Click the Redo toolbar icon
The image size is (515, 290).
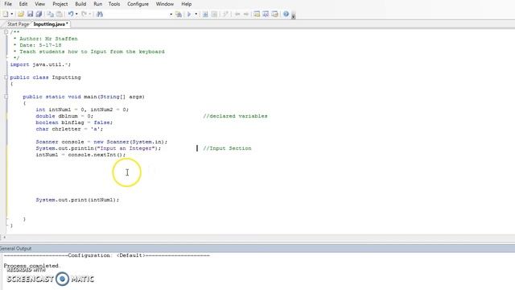pyautogui.click(x=84, y=14)
